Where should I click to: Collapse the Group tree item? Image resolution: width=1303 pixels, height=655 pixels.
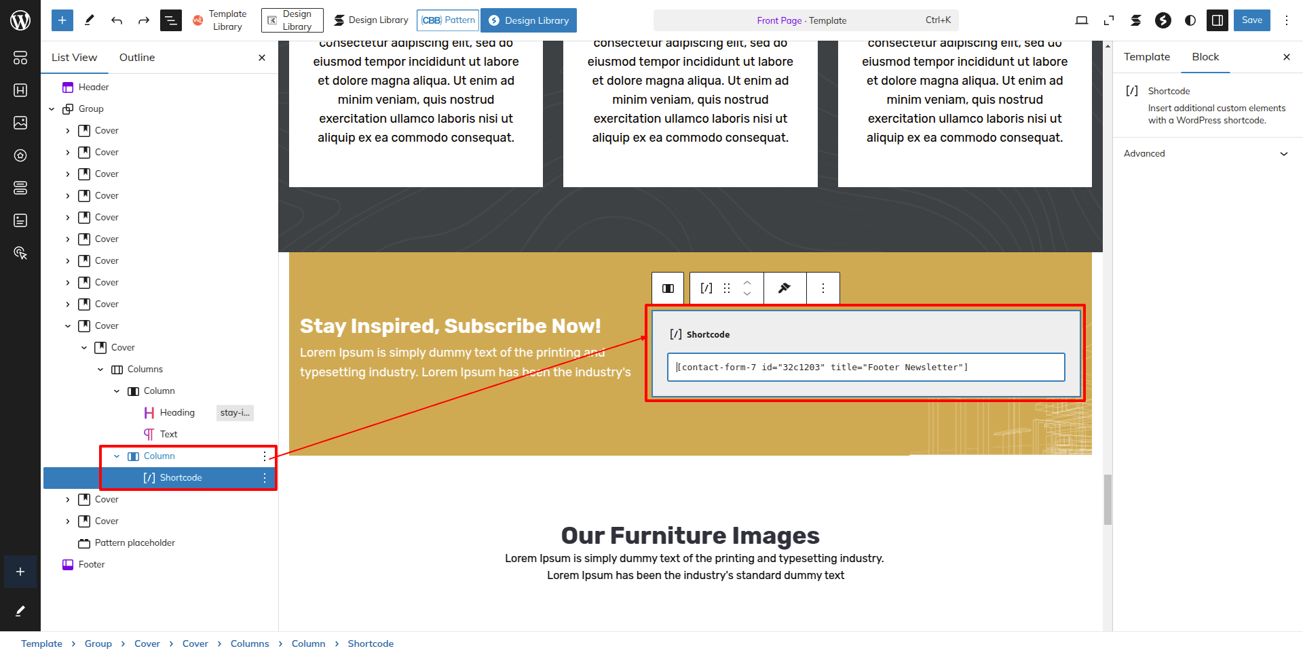pyautogui.click(x=52, y=108)
